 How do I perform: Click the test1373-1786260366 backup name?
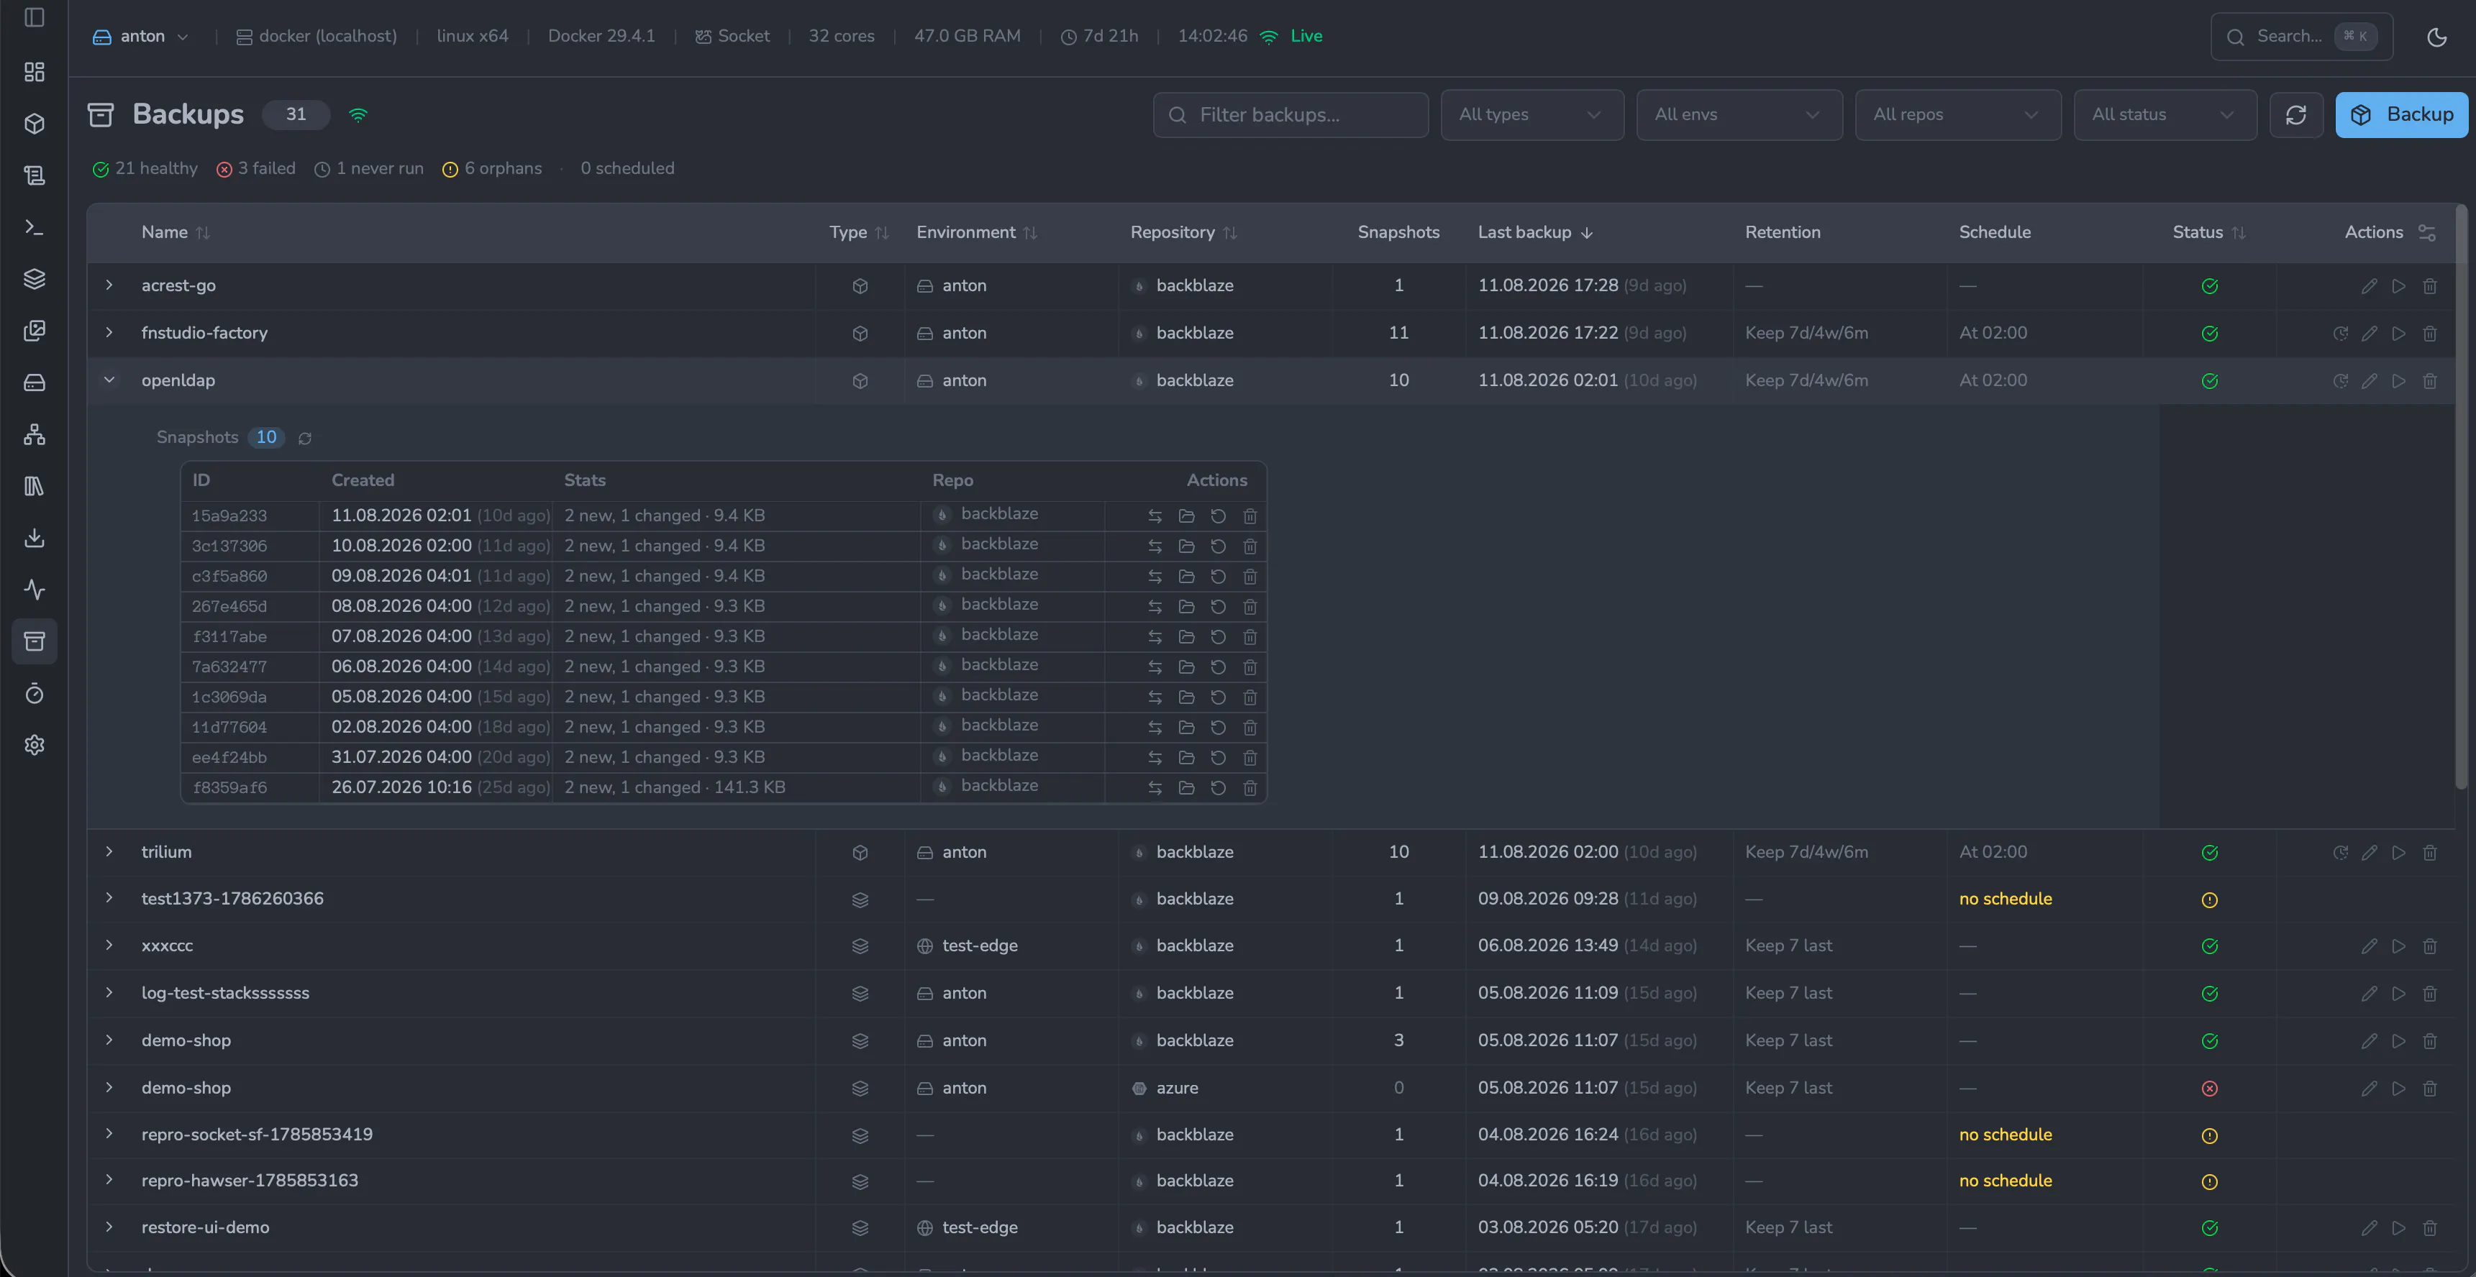[x=232, y=898]
